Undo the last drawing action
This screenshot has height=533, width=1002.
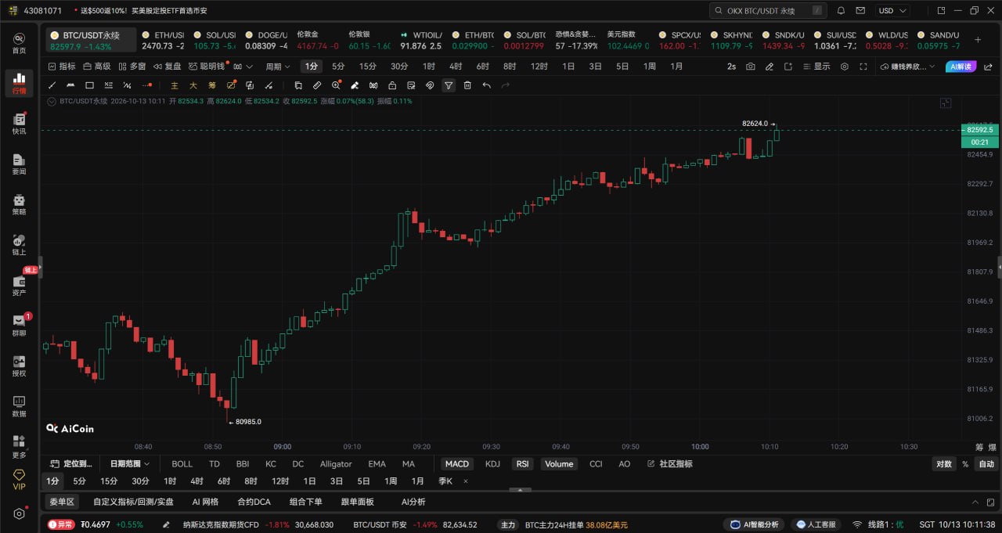click(486, 85)
